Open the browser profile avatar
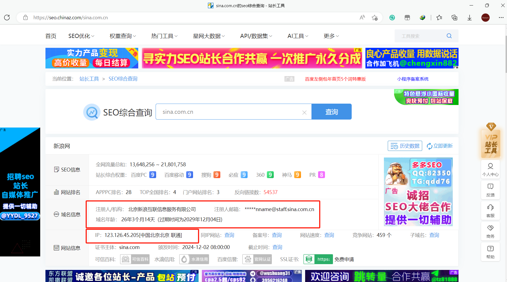 (x=486, y=18)
